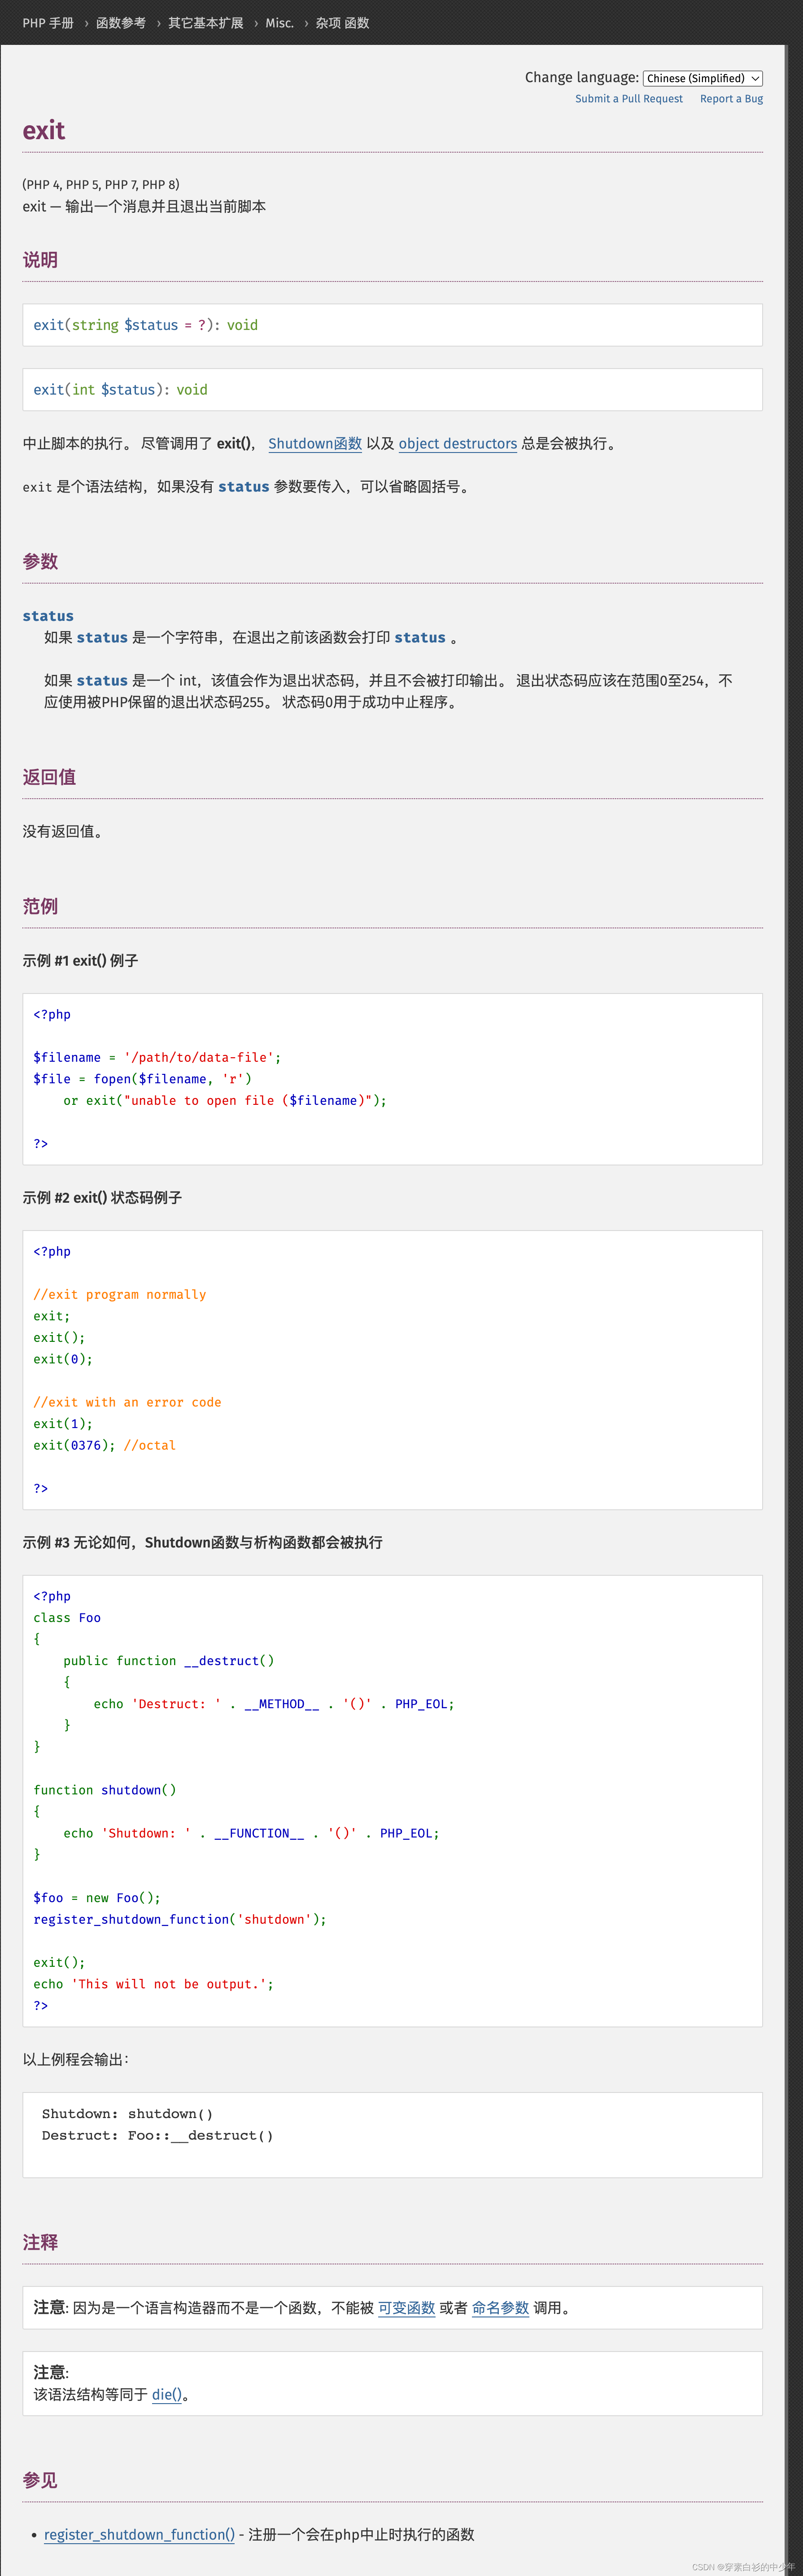The image size is (803, 2576).
Task: Click the 示例 #3 title text
Action: (x=203, y=1543)
